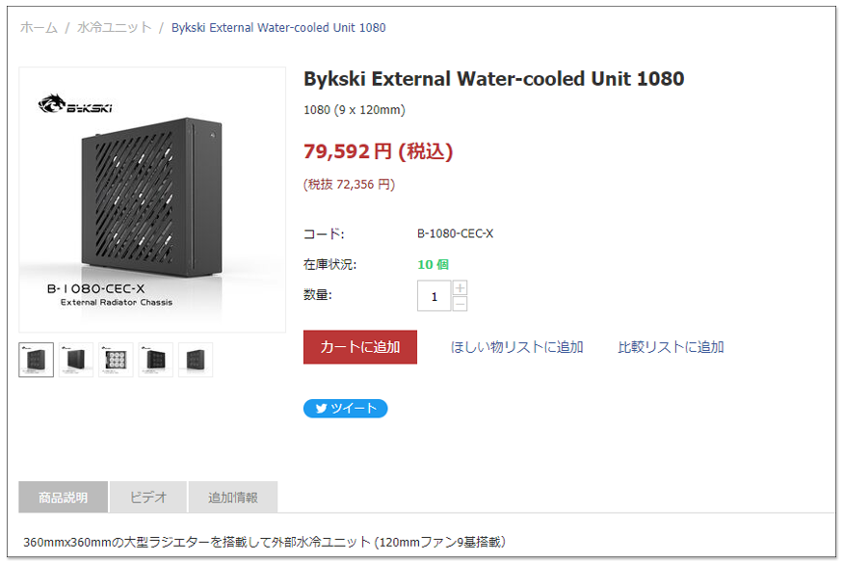The height and width of the screenshot is (564, 843).
Task: Increase quantity with the plus stepper
Action: pos(460,288)
